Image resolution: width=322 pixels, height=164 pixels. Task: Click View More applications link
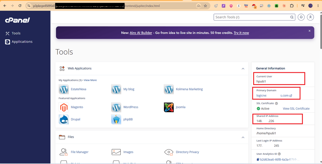point(90,80)
